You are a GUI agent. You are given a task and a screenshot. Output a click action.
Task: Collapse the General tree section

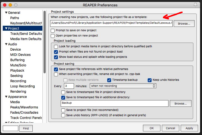tap(6, 13)
